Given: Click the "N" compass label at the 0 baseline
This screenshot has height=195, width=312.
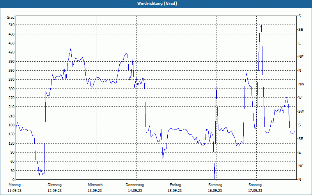Looking at the screenshot, I should point(300,180).
